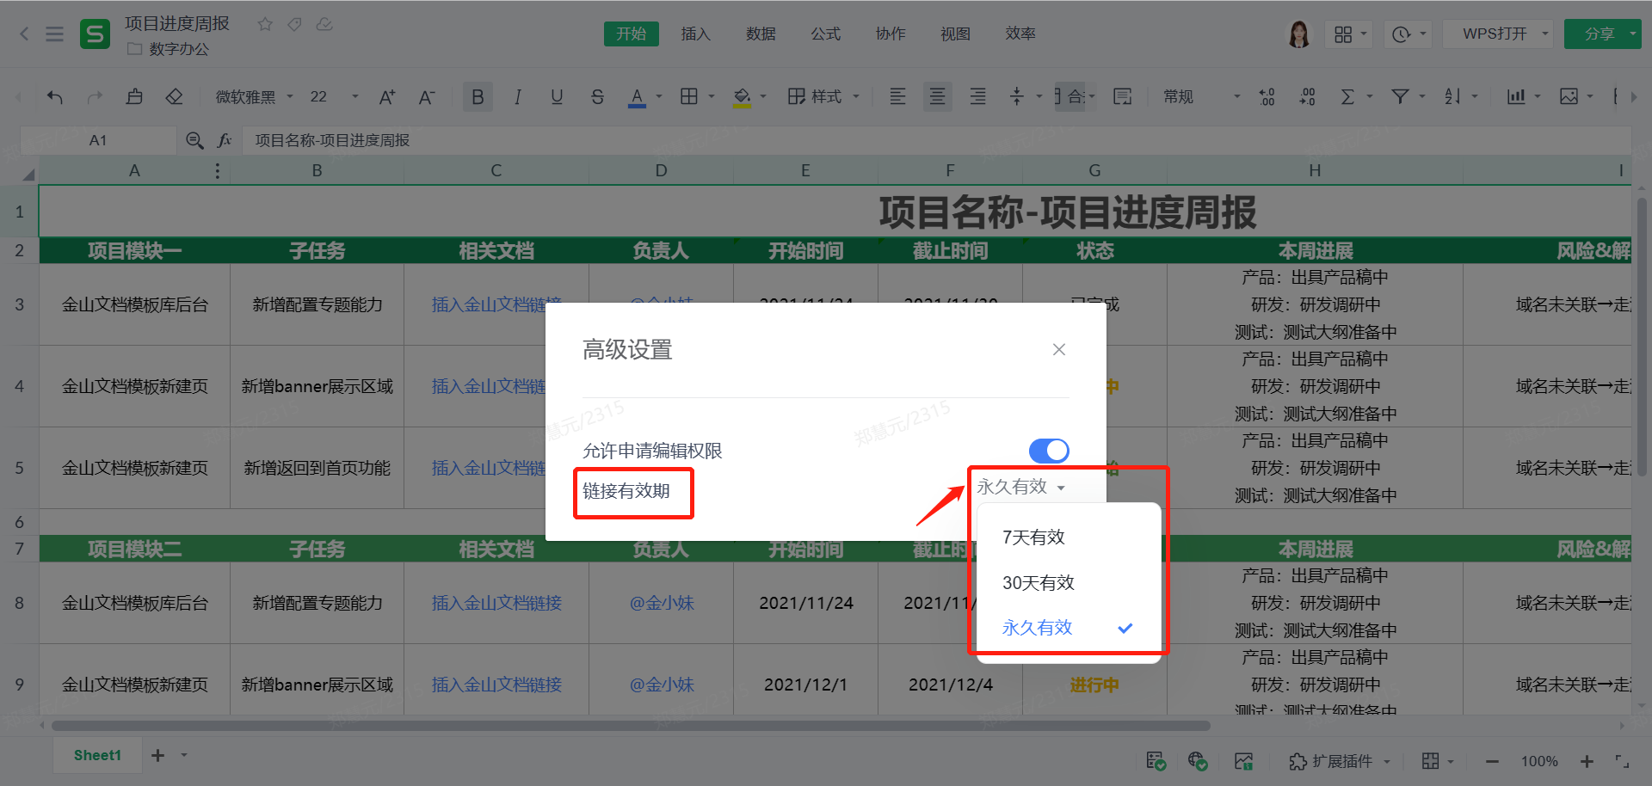Increase font size with A+ icon
1652x786 pixels.
[x=387, y=97]
